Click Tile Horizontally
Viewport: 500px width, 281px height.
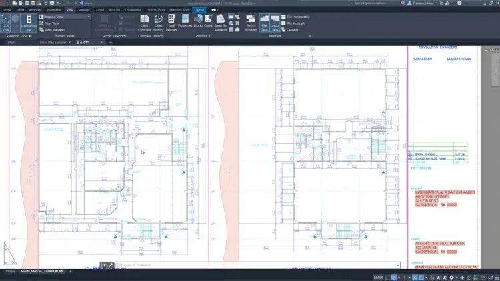pos(295,17)
